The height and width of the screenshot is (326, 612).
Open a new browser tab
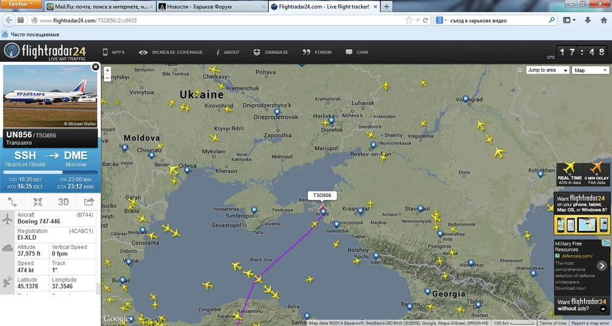[x=386, y=7]
